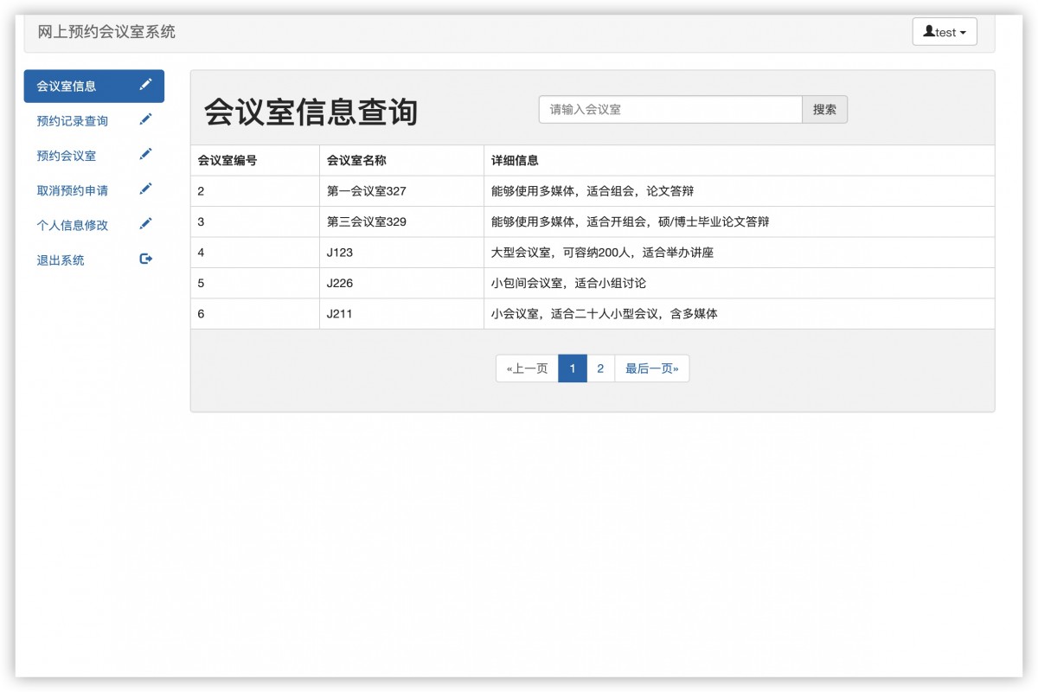This screenshot has height=692, width=1038.
Task: Click the edit icon next to 预约记录查询
Action: [146, 120]
